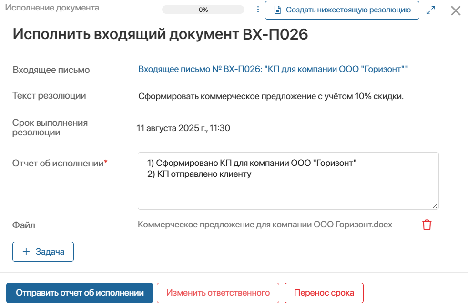
Task: Click inside the Отчет об исполнении text area
Action: (288, 181)
